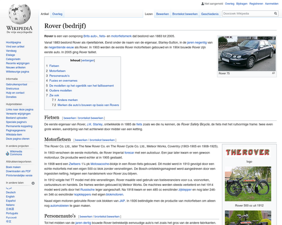Open Vind een artikel link
The image size is (282, 225).
[x=15, y=46]
